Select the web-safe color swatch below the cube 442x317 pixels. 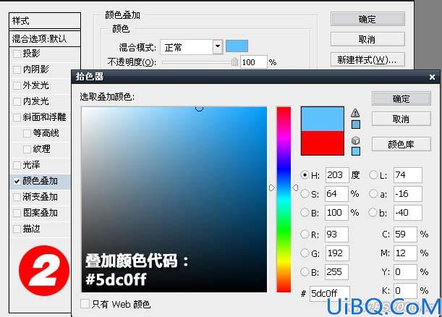coord(356,151)
